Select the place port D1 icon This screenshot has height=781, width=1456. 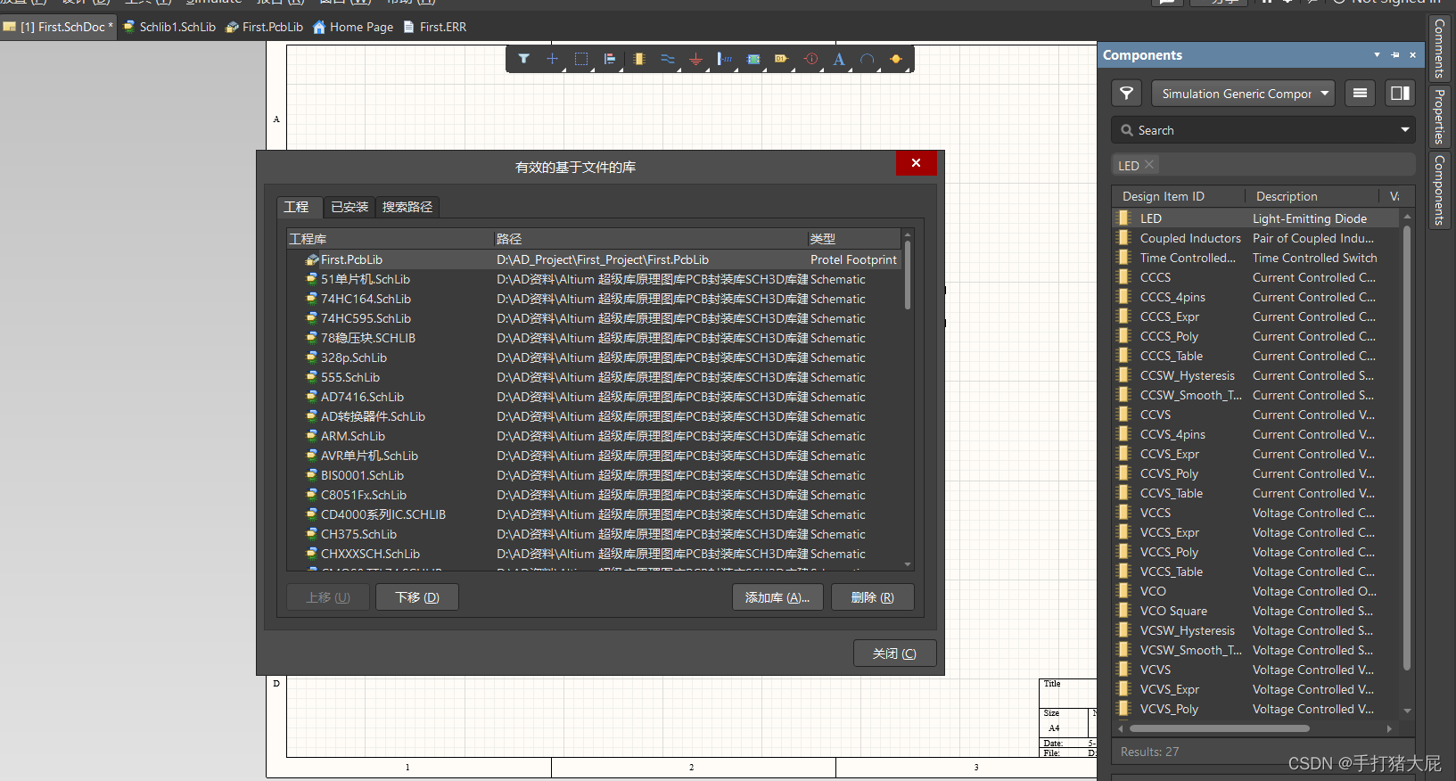click(782, 59)
